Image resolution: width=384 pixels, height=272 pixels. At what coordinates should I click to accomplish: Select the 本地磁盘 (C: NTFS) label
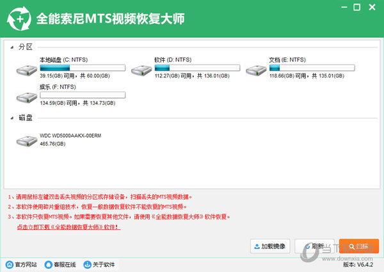point(63,60)
